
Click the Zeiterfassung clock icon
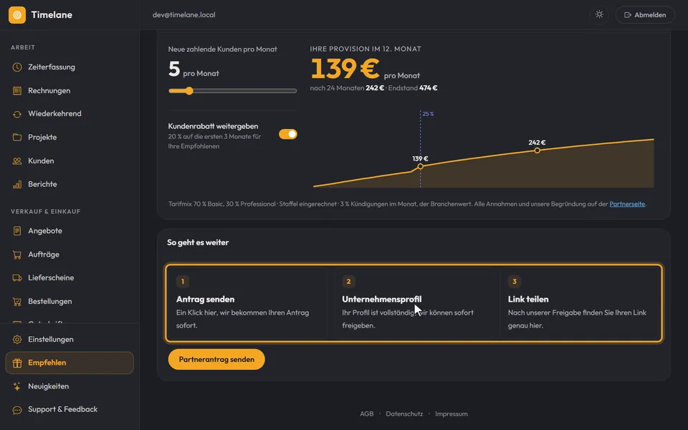(x=17, y=67)
